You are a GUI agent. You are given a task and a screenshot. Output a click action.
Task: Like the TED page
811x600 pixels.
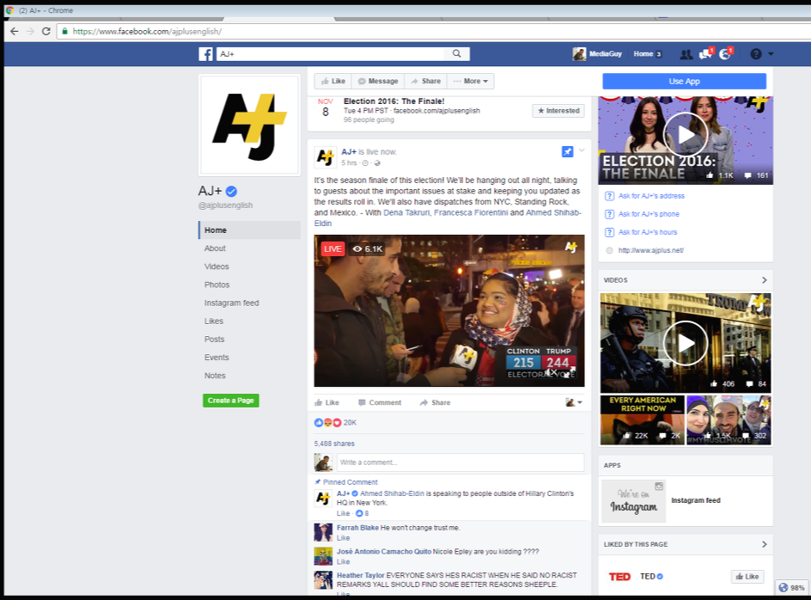(747, 576)
